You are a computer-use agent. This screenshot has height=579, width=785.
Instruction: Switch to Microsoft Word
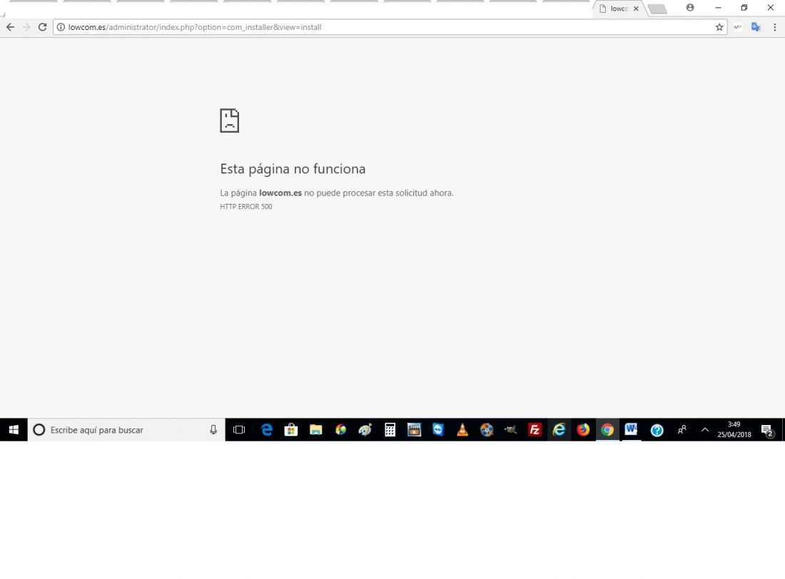click(x=632, y=430)
